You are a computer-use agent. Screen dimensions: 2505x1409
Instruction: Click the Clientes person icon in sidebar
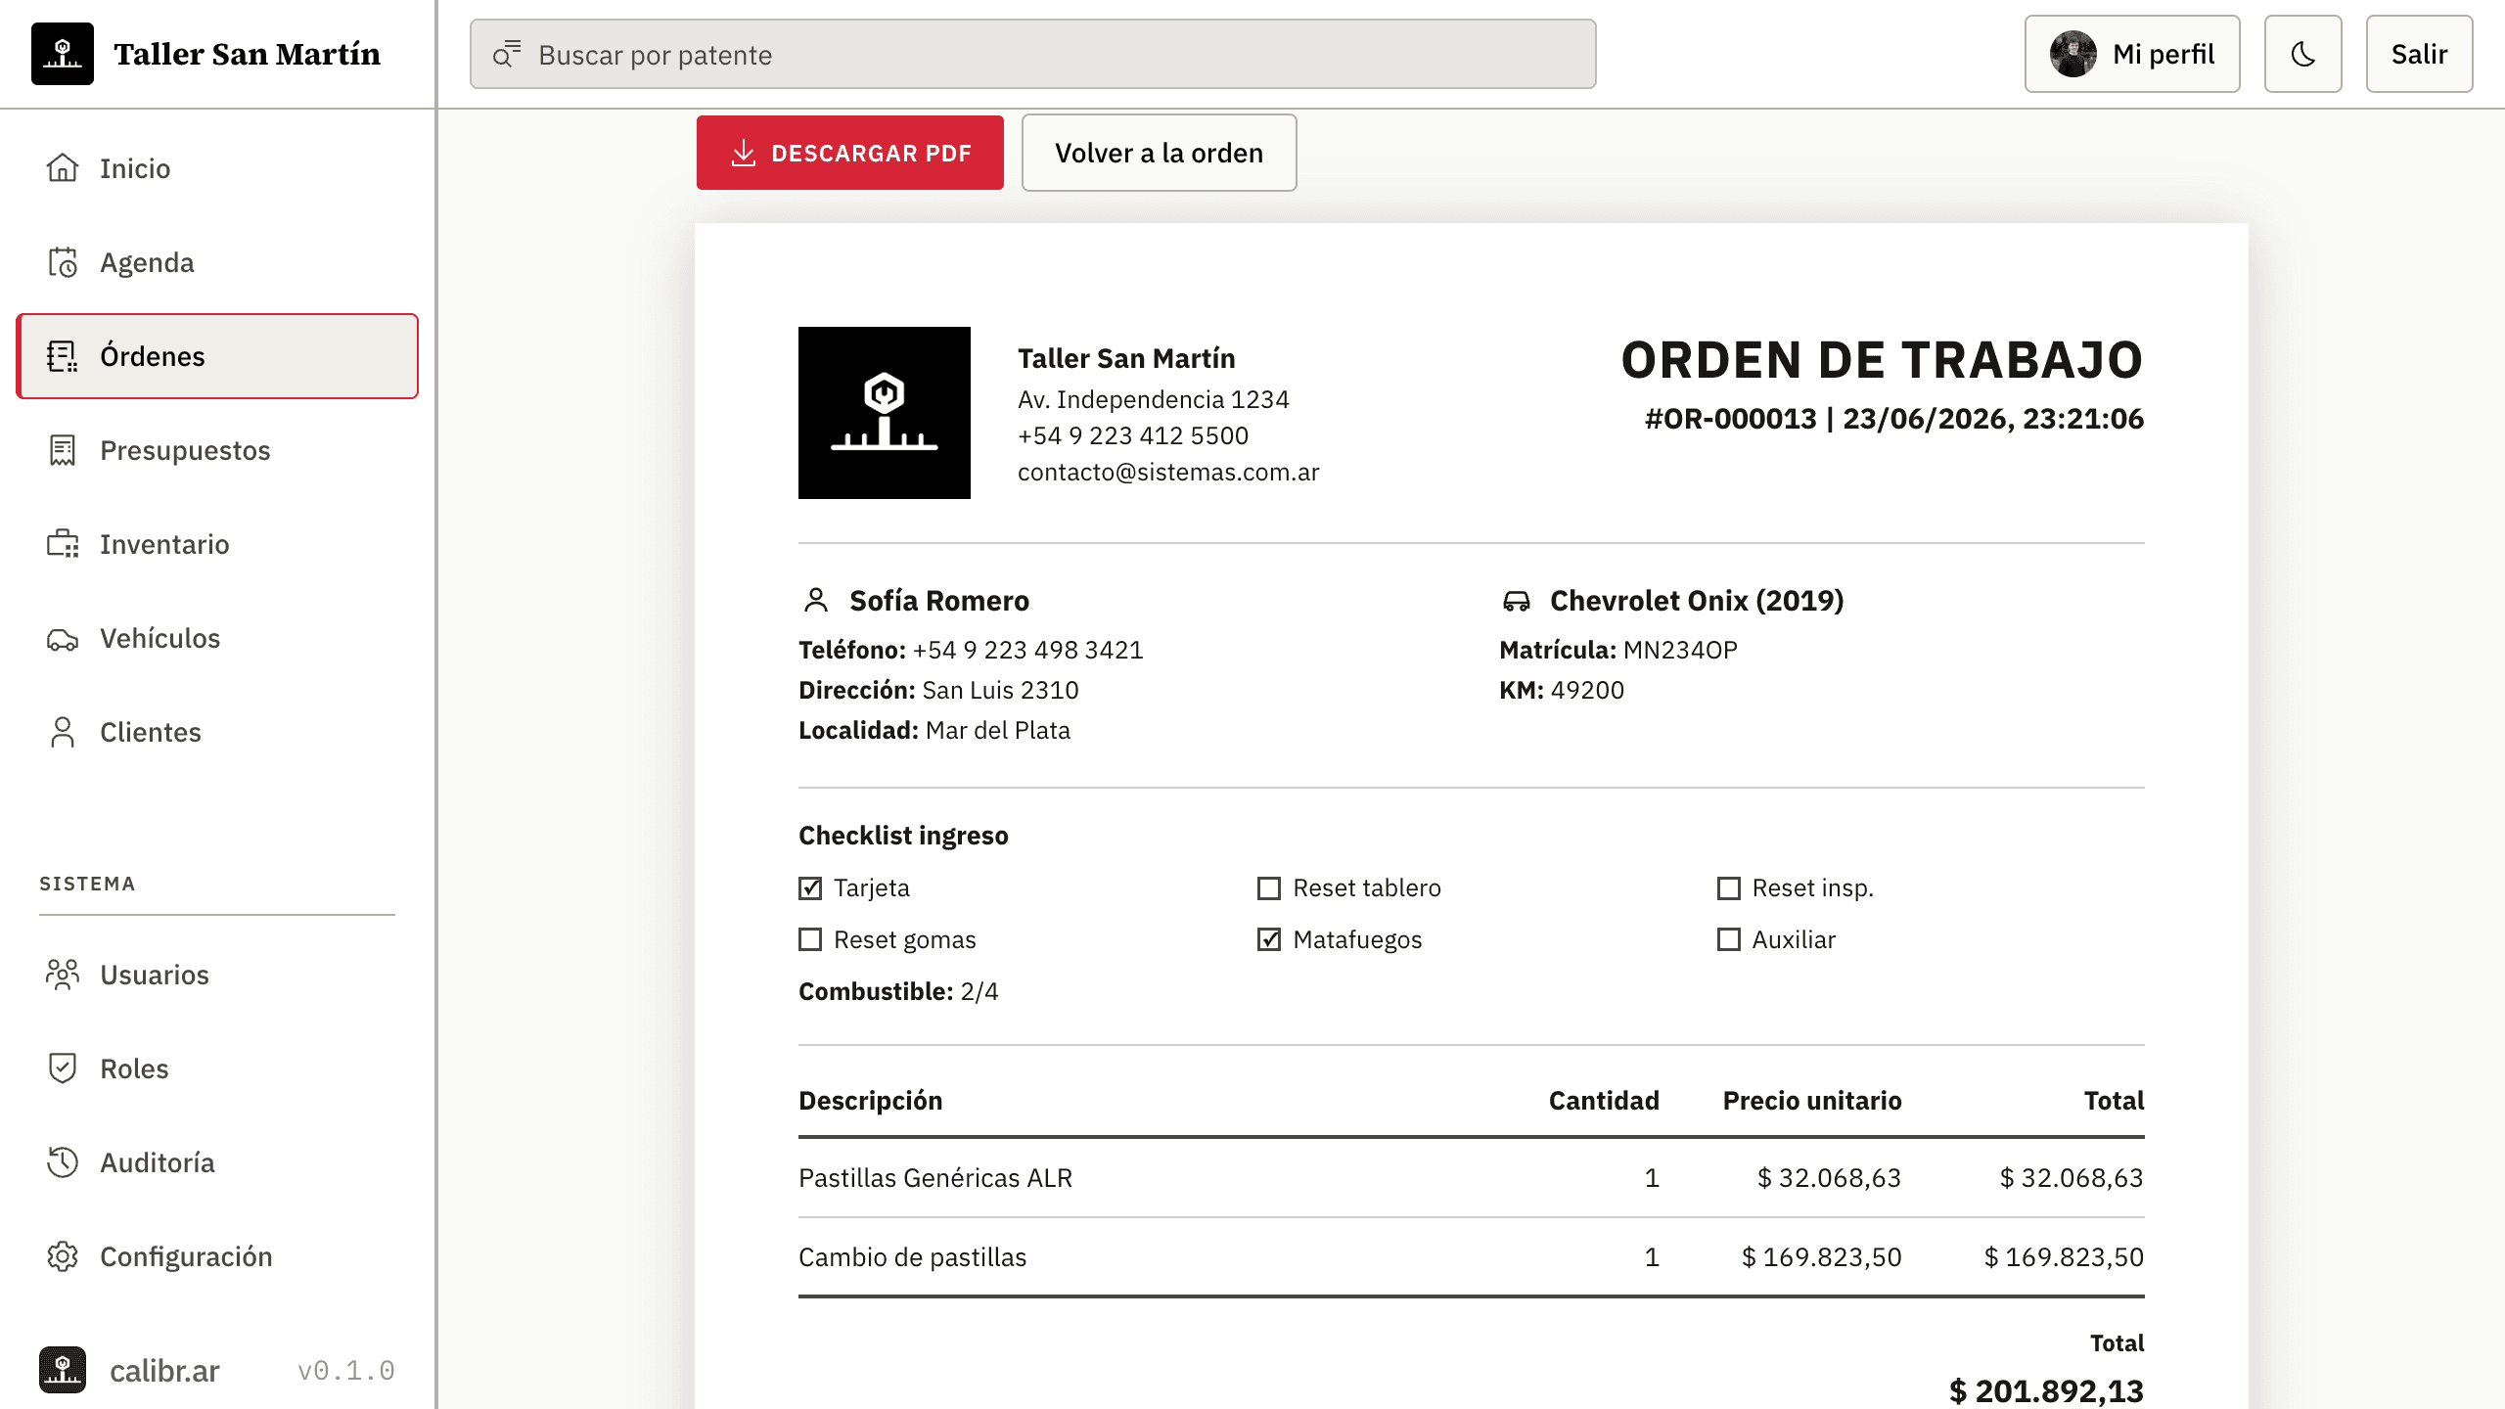63,732
